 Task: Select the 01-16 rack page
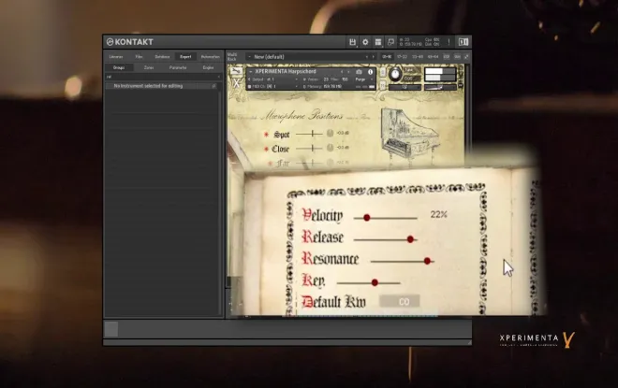point(387,57)
